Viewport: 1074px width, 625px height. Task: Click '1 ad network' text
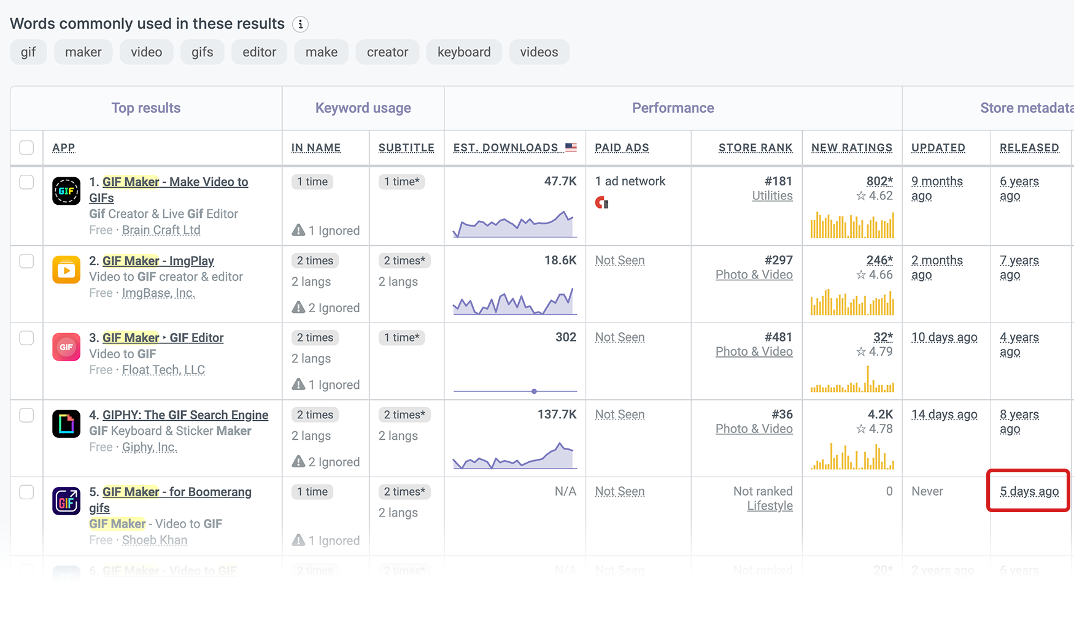[x=630, y=181]
